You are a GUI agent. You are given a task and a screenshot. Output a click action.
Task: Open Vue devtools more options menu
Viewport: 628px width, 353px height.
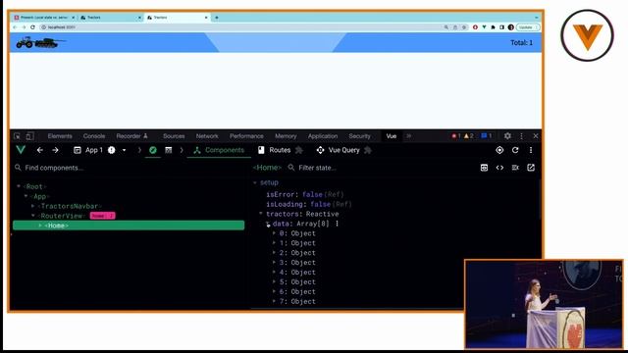531,150
